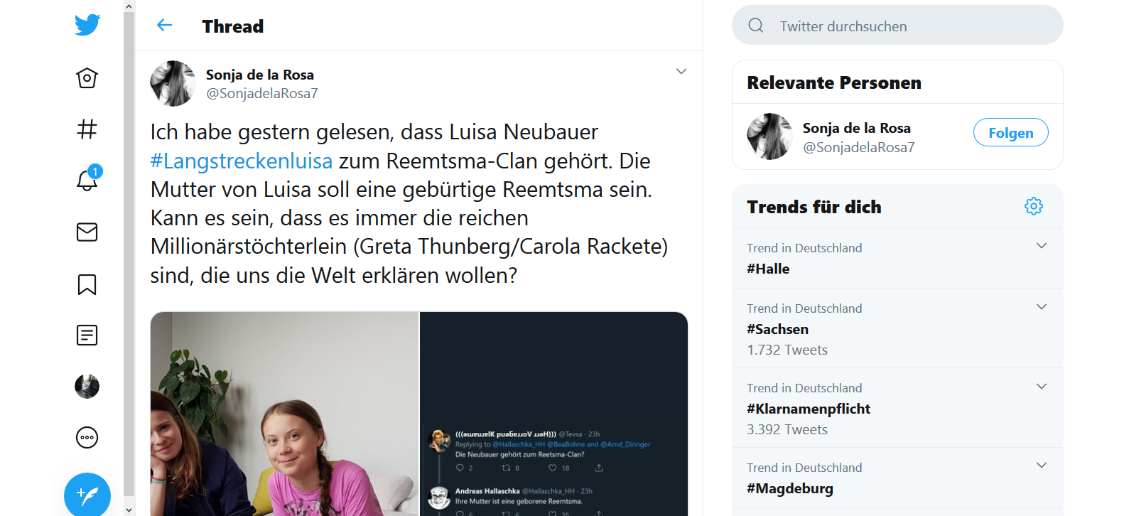
Task: Expand options for the #Sachsen trend
Action: click(1041, 307)
